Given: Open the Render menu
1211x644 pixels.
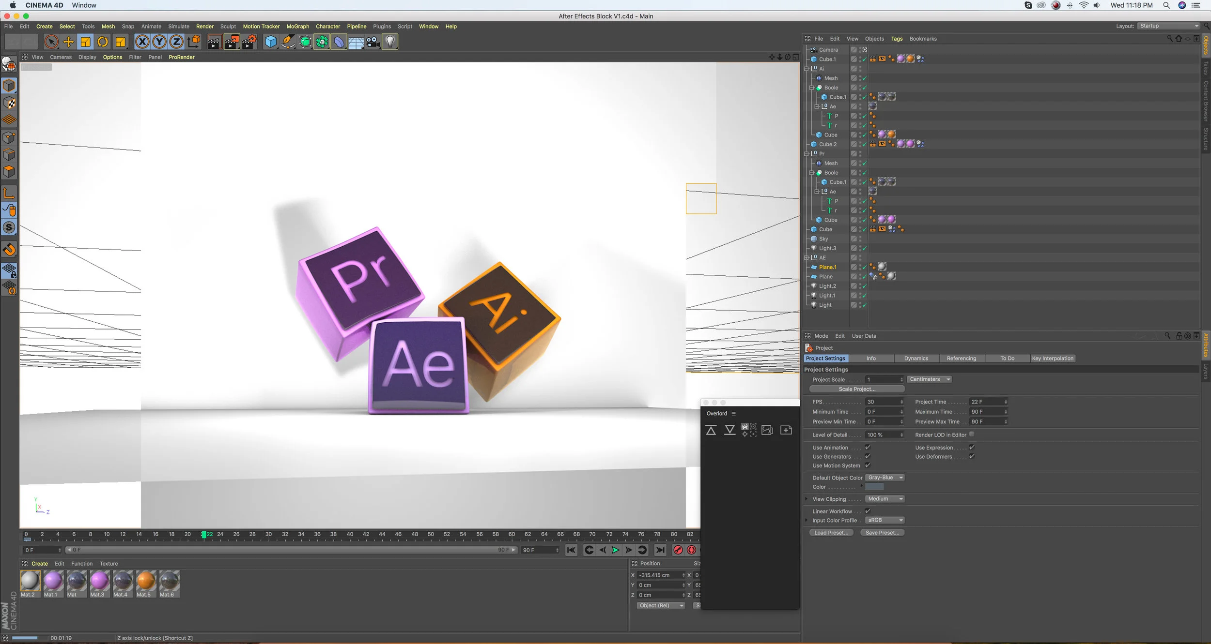Looking at the screenshot, I should (204, 27).
